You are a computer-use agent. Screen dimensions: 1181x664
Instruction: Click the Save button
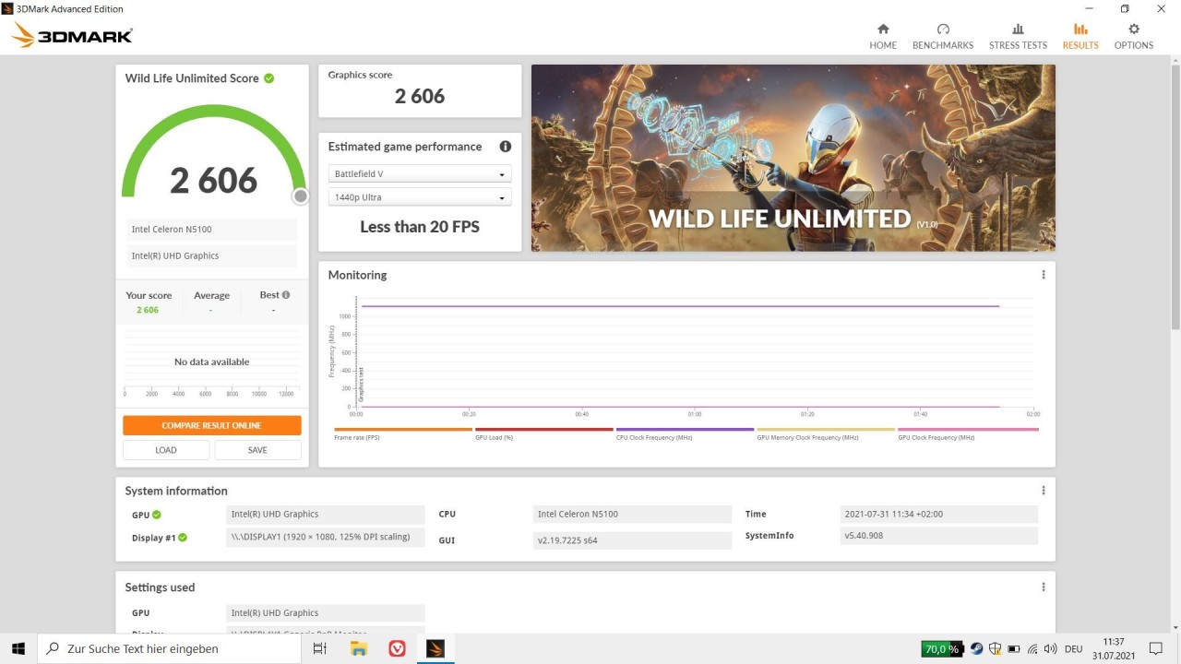tap(257, 450)
